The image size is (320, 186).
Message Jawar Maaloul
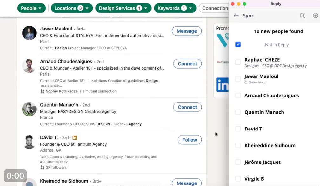pyautogui.click(x=187, y=31)
